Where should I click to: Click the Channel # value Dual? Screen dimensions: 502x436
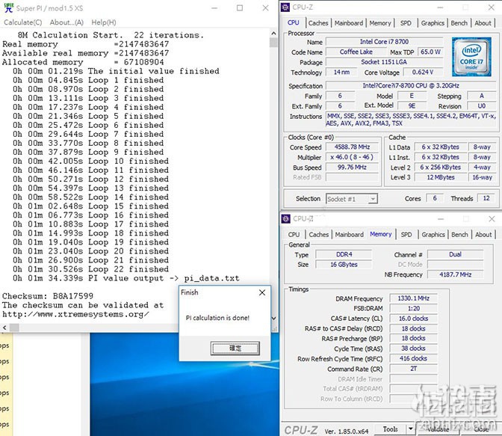455,254
